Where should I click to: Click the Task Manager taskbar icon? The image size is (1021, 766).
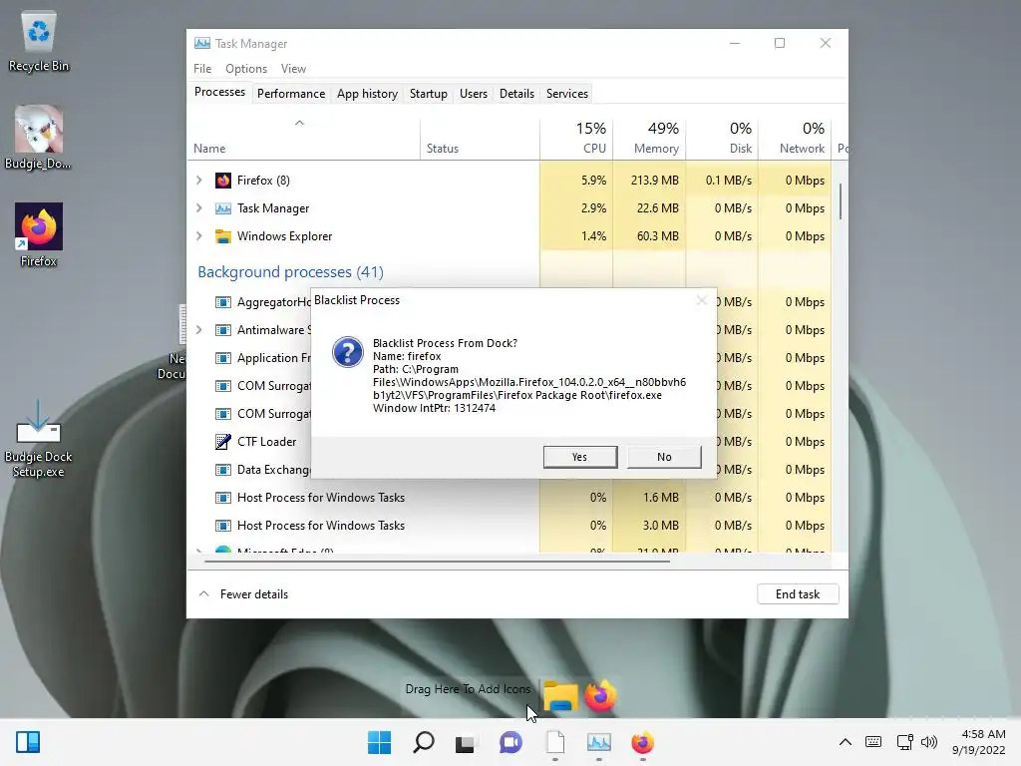tap(599, 742)
